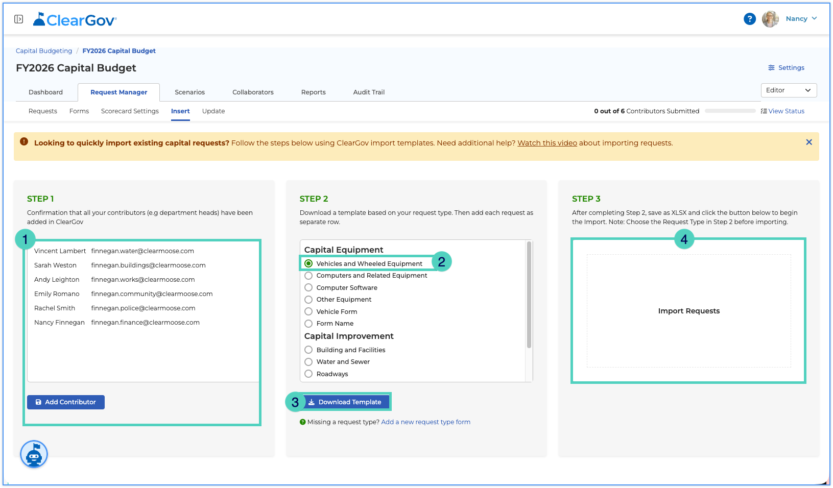Click Vincent Lambert contributor name
Viewport: 833px width, 488px height.
coord(60,251)
